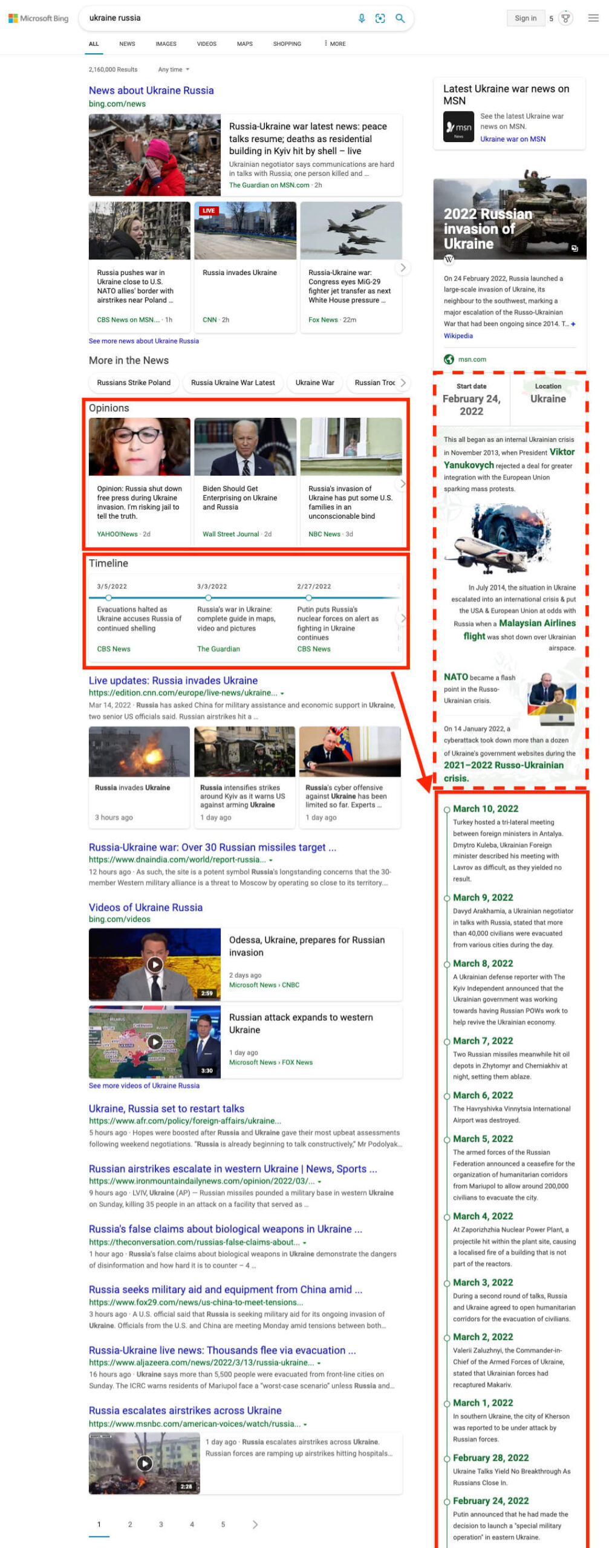Play the Odessa prepares video
Screen dimensions: 609x1548
[x=155, y=964]
